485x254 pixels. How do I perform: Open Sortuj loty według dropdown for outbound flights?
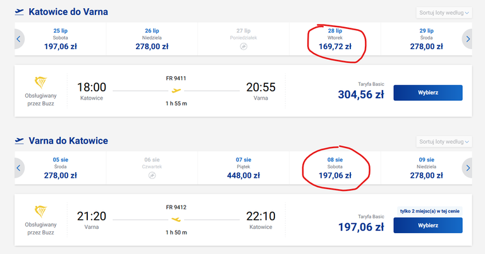pyautogui.click(x=444, y=13)
